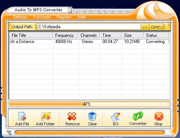Minimize the converter window
Screen dimensions: 180x138
pyautogui.click(x=157, y=9)
